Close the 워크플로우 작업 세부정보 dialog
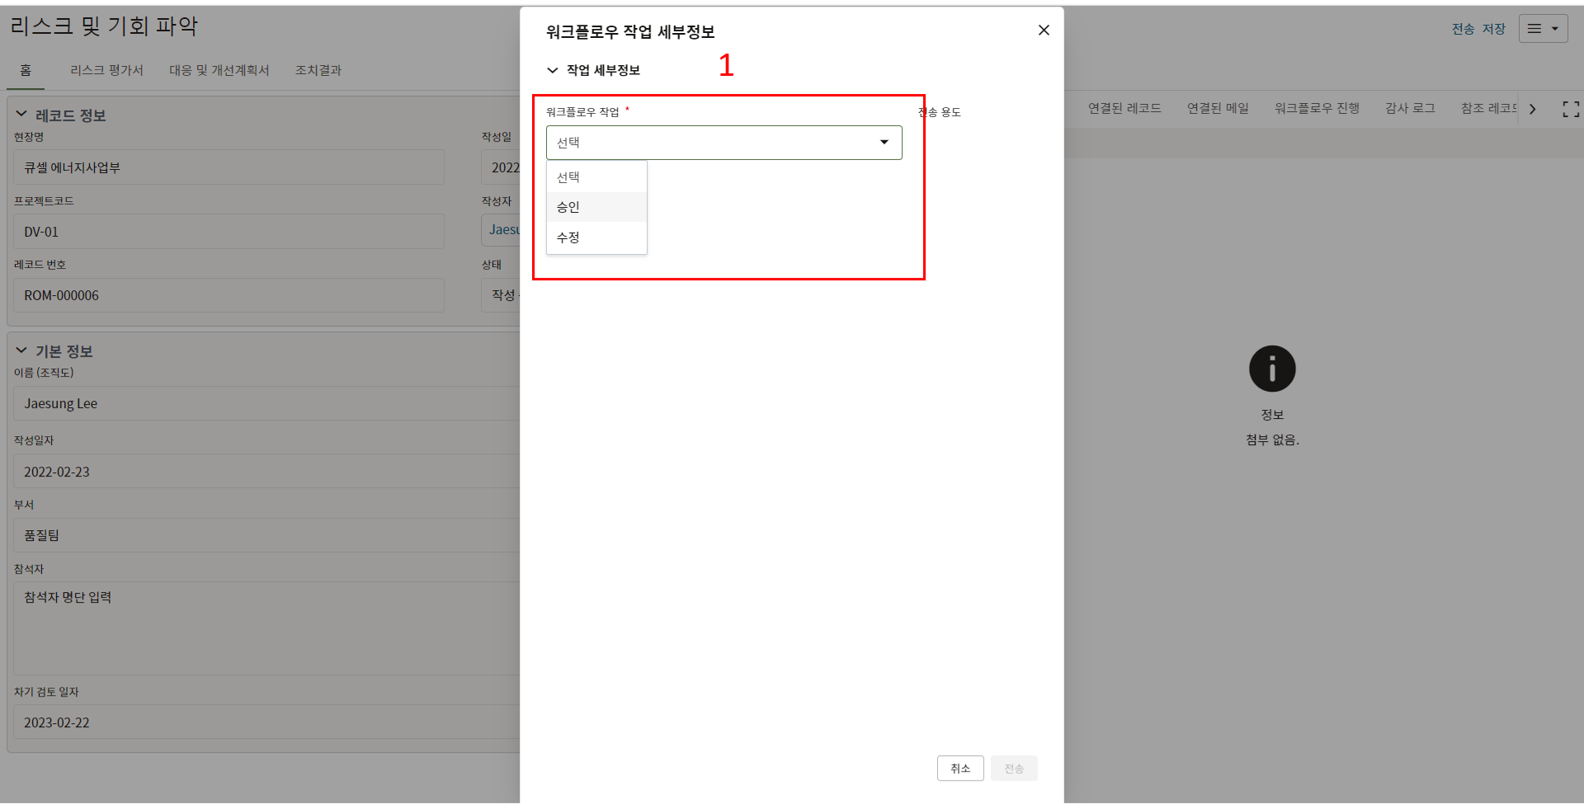Viewport: 1584px width, 808px height. [x=1044, y=31]
